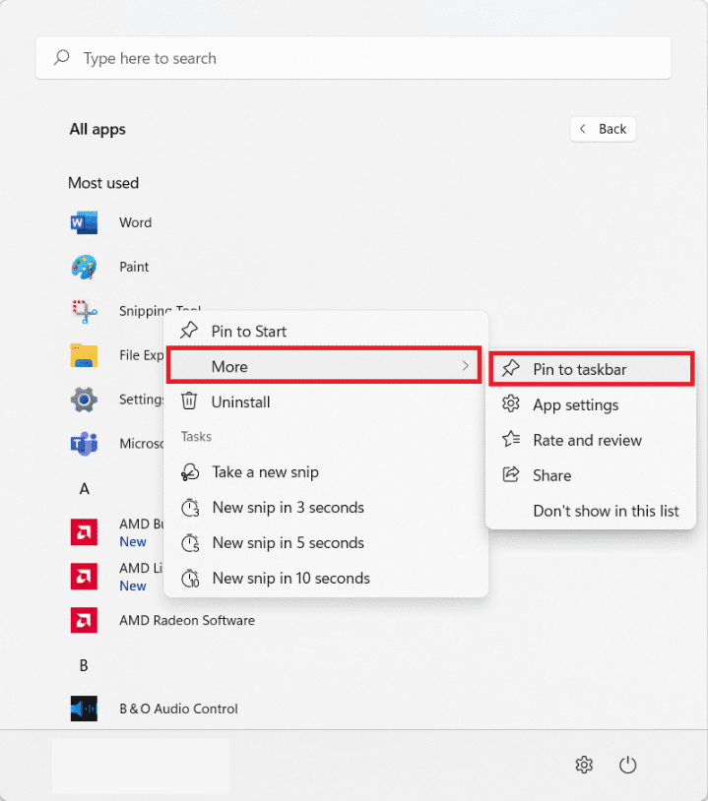Focus the Type here to search box

click(354, 58)
